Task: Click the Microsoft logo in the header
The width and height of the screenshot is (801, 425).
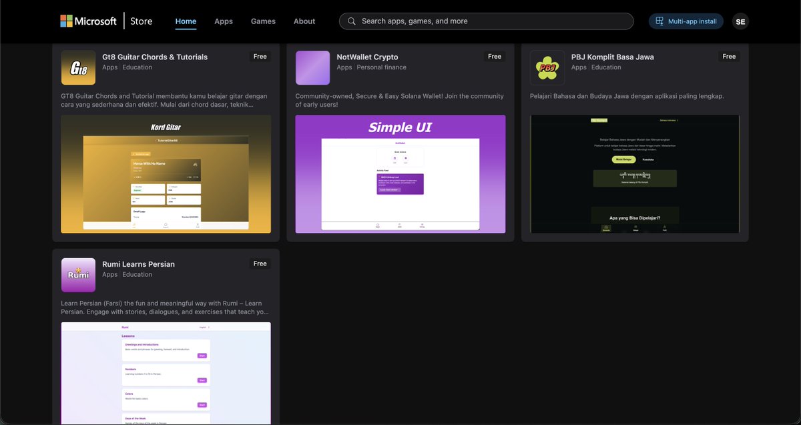Action: (x=88, y=21)
